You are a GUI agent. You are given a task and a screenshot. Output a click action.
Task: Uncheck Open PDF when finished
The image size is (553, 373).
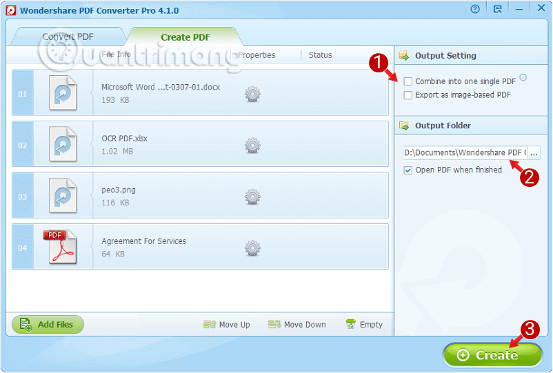point(408,170)
